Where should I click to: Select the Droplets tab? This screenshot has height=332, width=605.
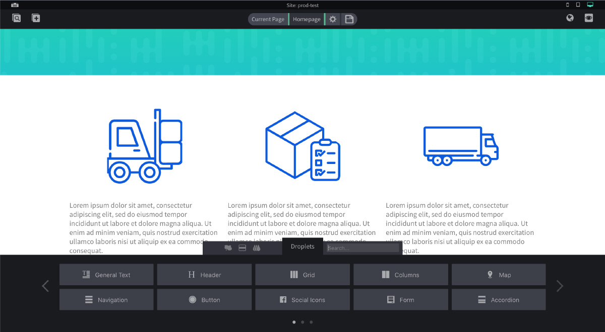tap(302, 246)
